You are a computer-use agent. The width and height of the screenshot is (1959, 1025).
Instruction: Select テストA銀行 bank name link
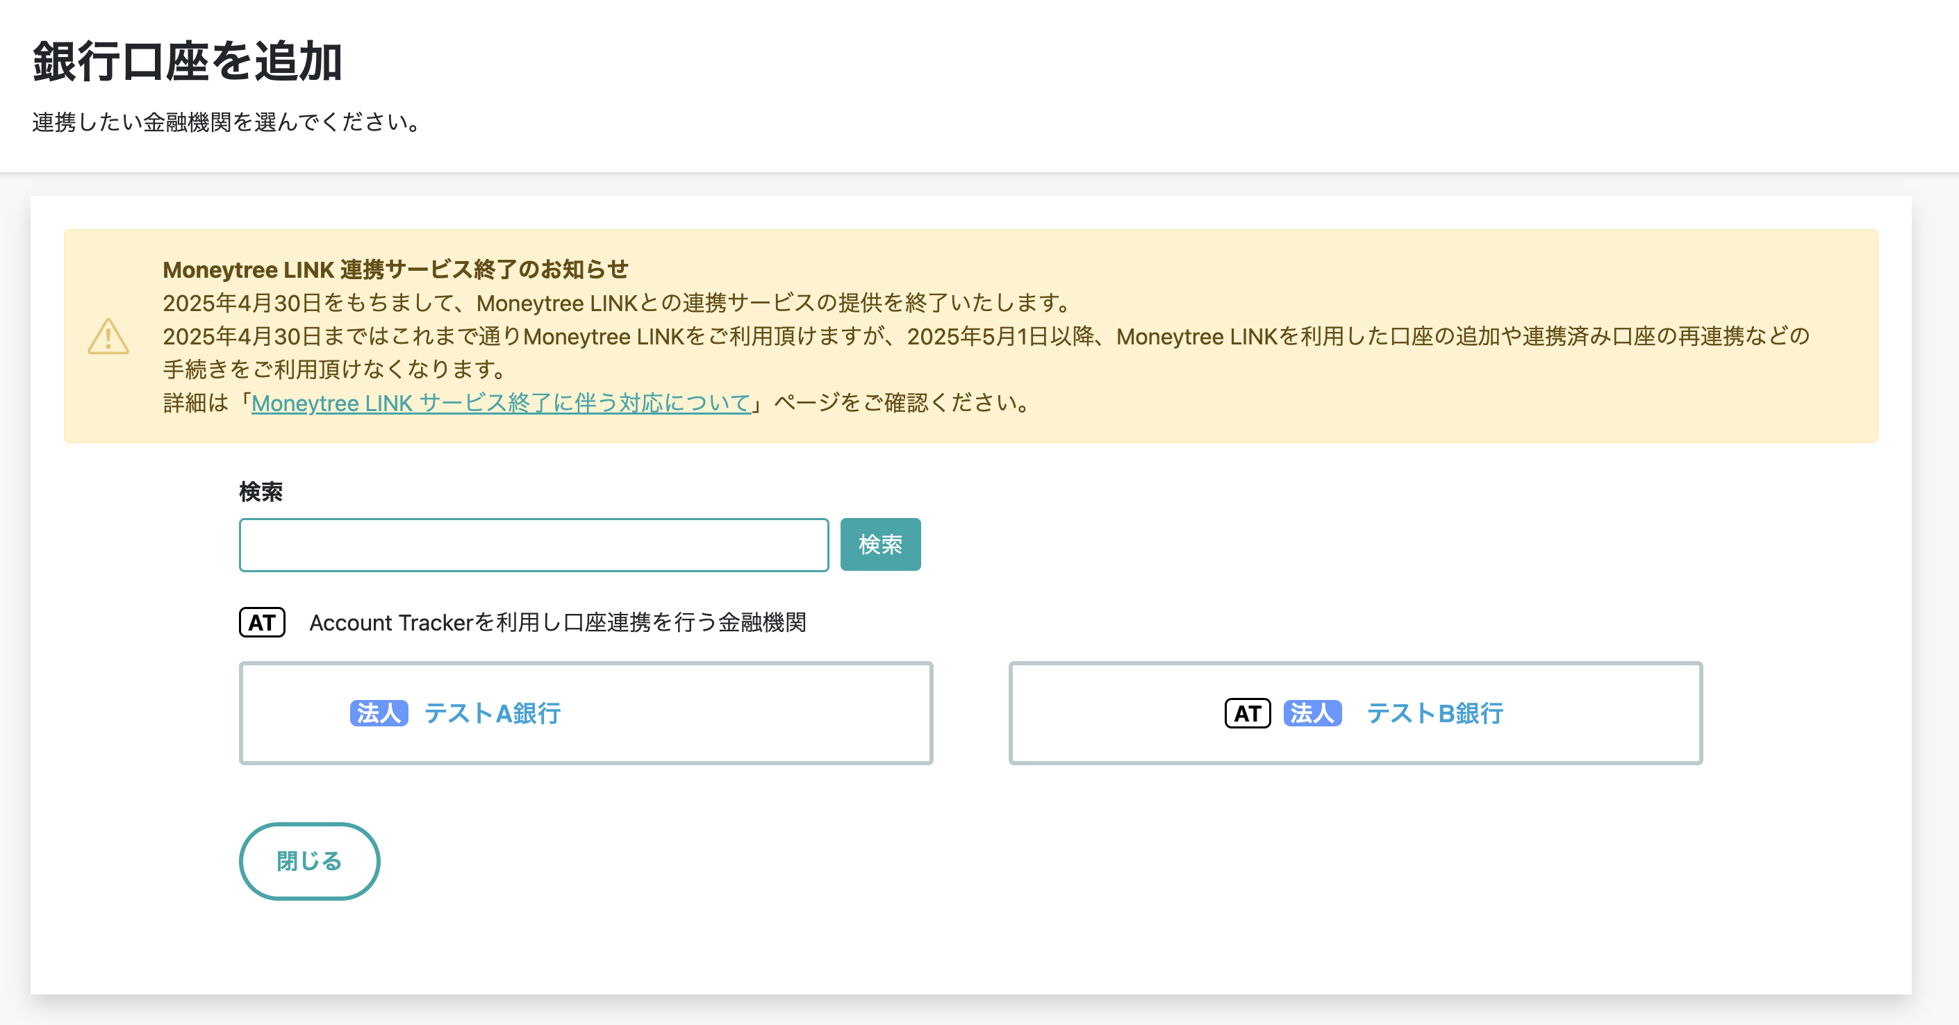point(493,713)
